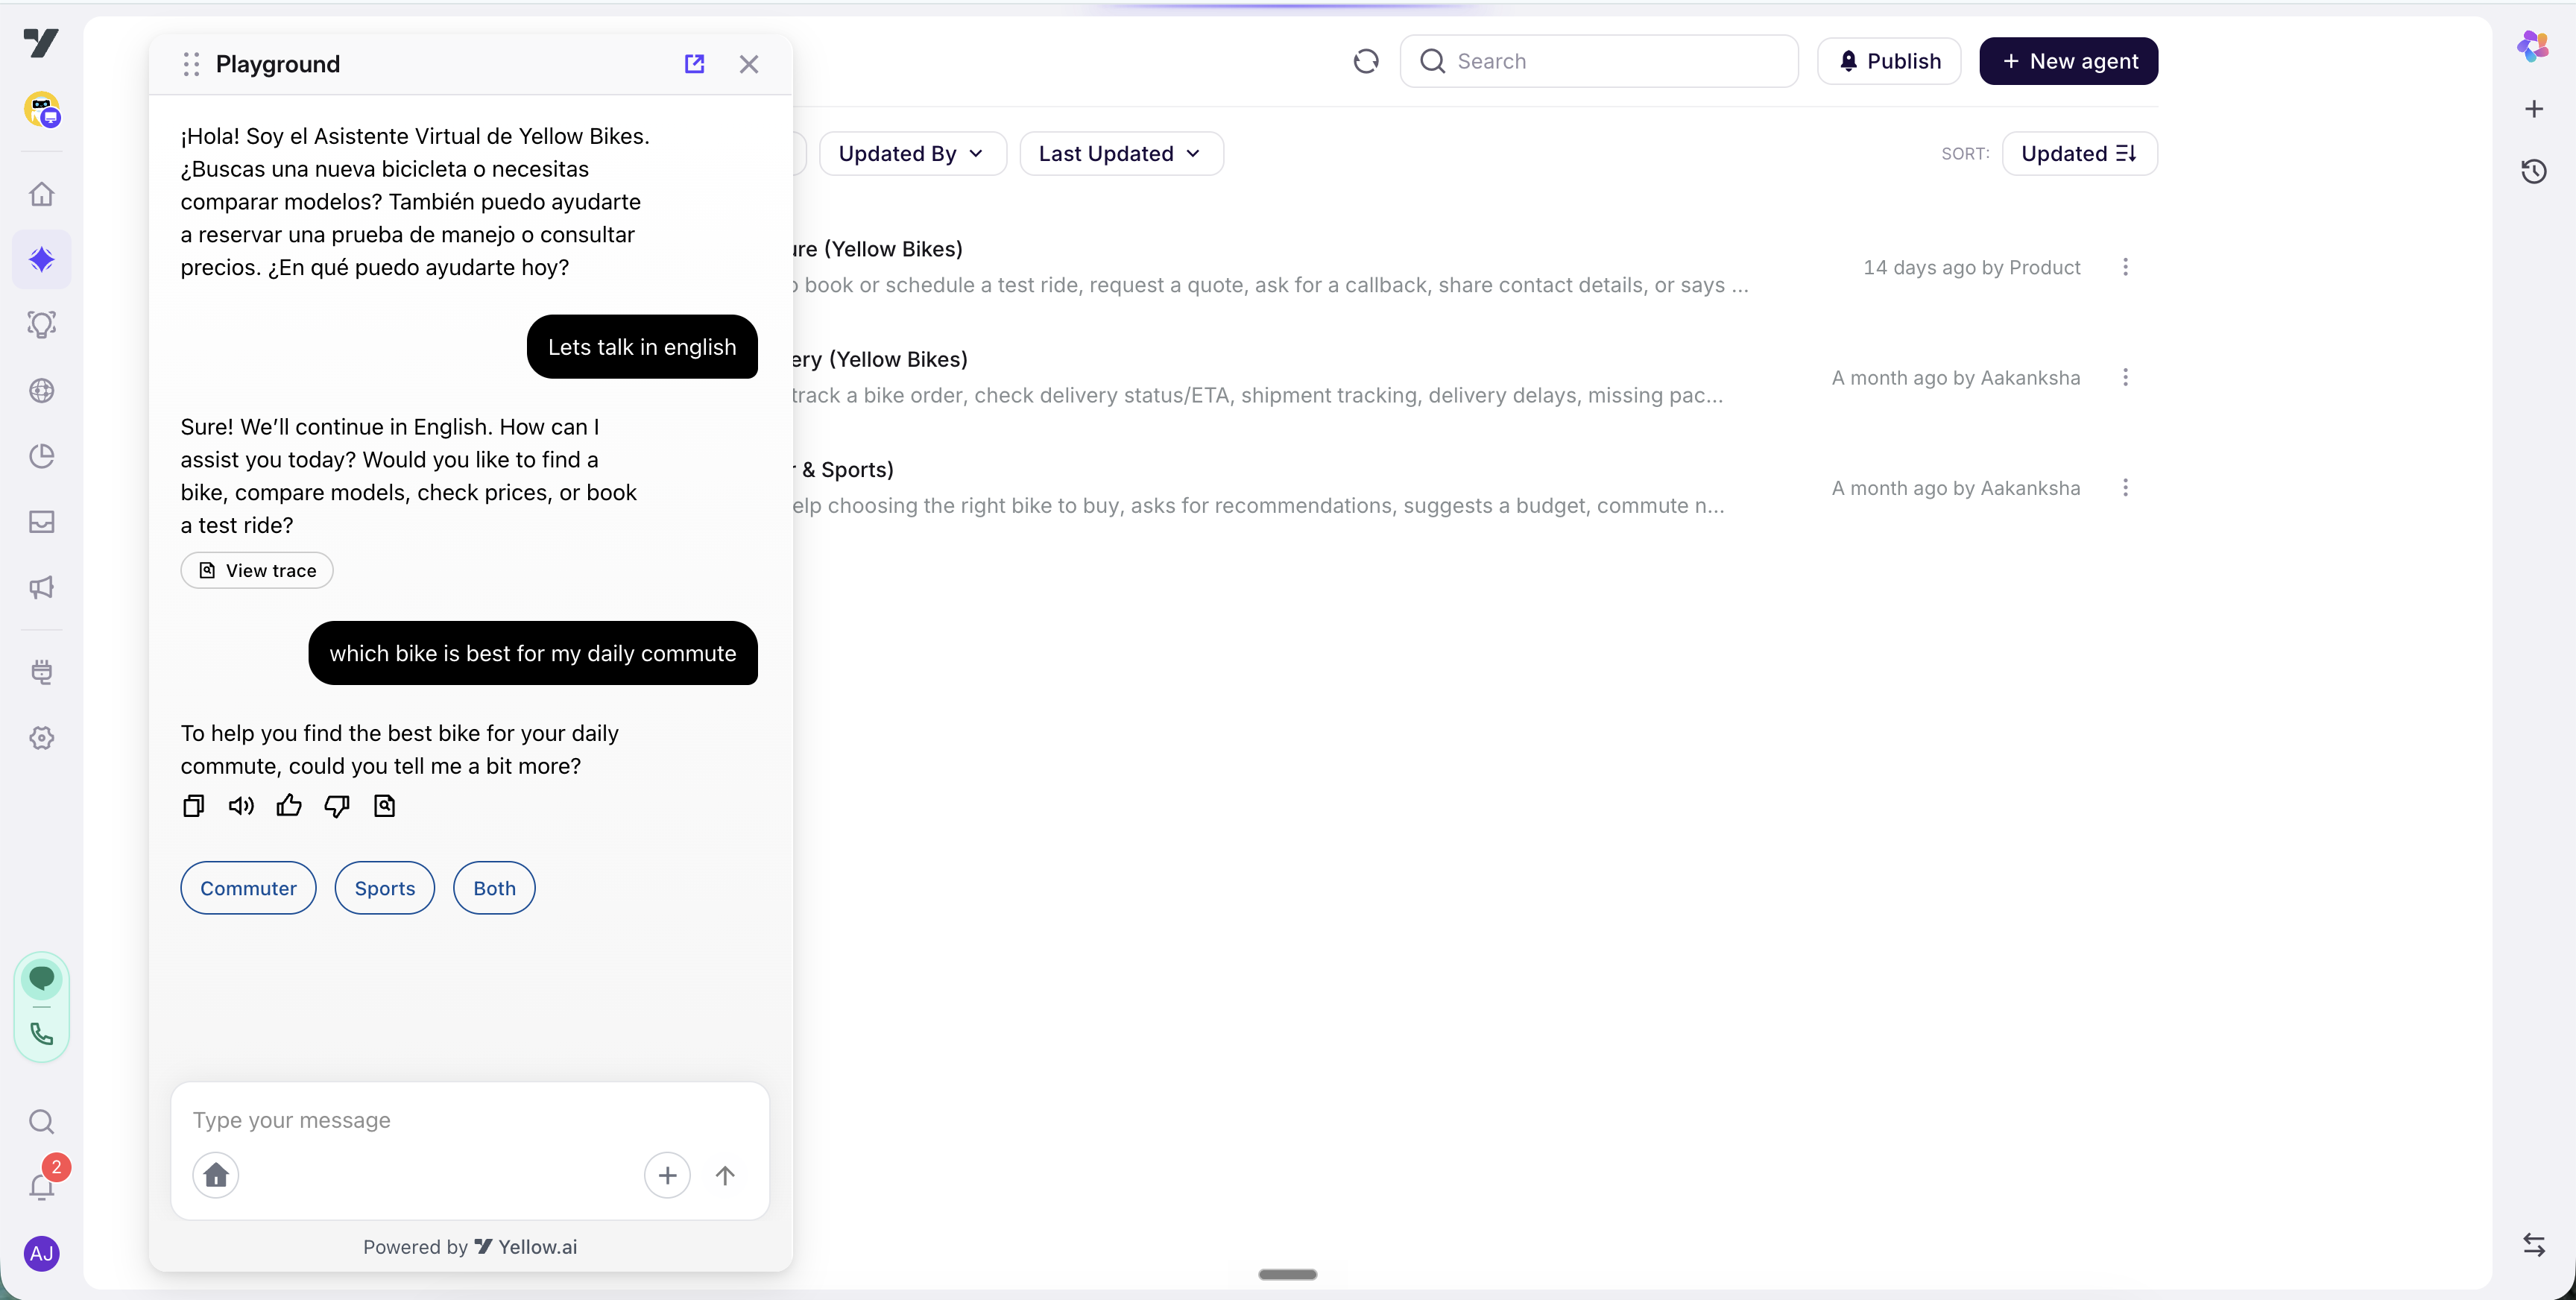The width and height of the screenshot is (2576, 1300).
Task: Create a New agent
Action: (x=2068, y=62)
